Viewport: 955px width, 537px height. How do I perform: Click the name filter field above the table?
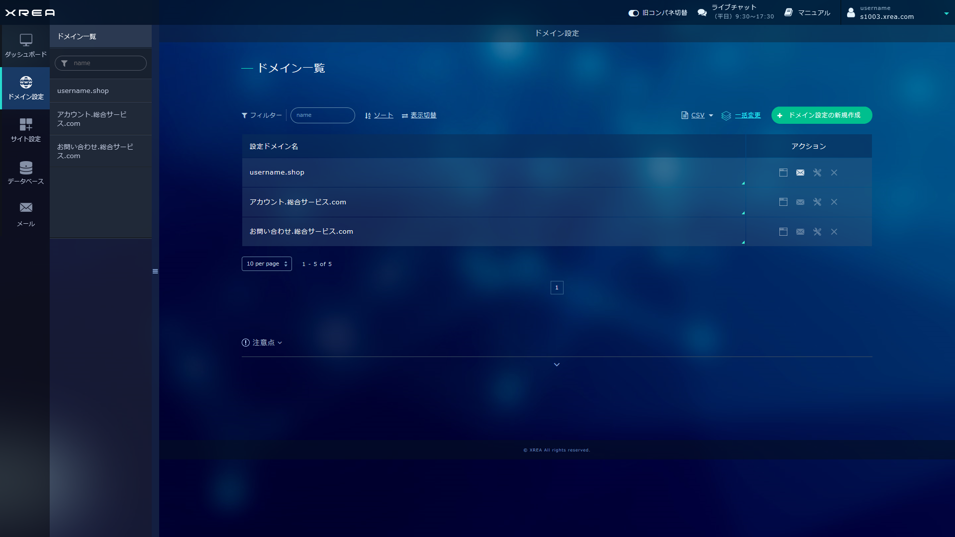(x=322, y=115)
